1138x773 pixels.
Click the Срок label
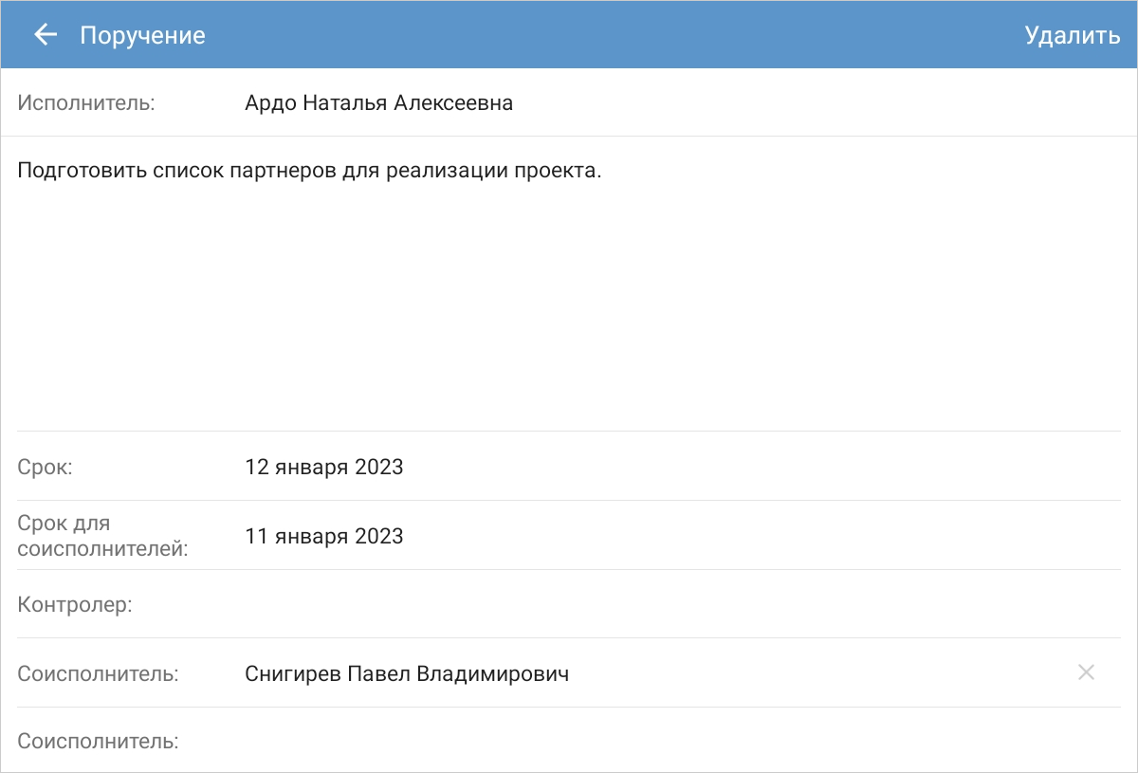46,467
